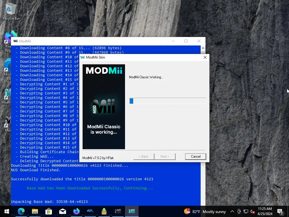Viewport: 289px width, 217px height.
Task: Minimize the ModMii console window
Action: coord(173,41)
